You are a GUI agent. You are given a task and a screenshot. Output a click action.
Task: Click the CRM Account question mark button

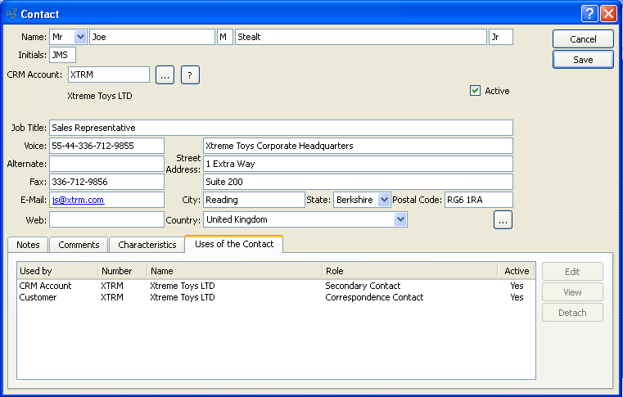point(190,75)
